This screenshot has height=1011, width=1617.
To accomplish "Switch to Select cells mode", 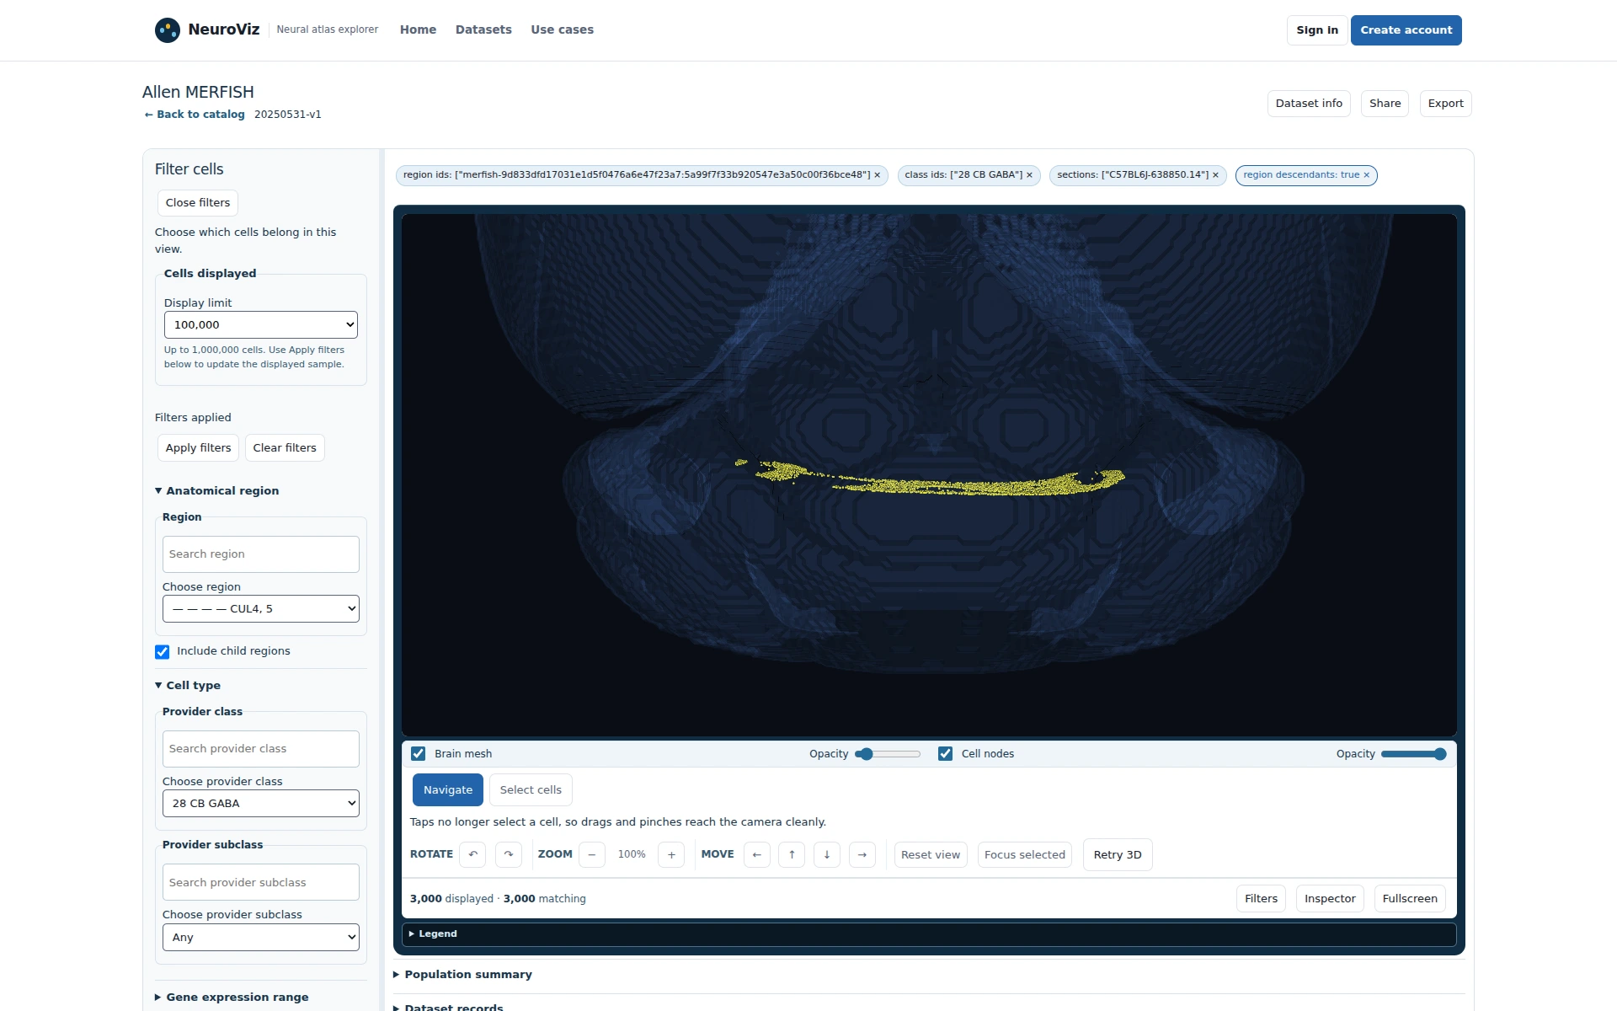I will click(531, 789).
